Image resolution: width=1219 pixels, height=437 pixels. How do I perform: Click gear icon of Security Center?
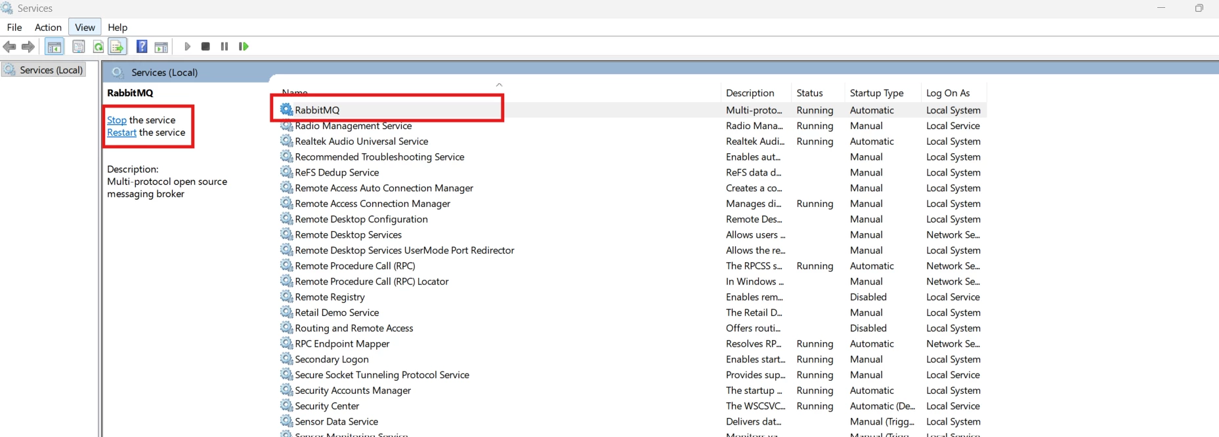pyautogui.click(x=287, y=406)
